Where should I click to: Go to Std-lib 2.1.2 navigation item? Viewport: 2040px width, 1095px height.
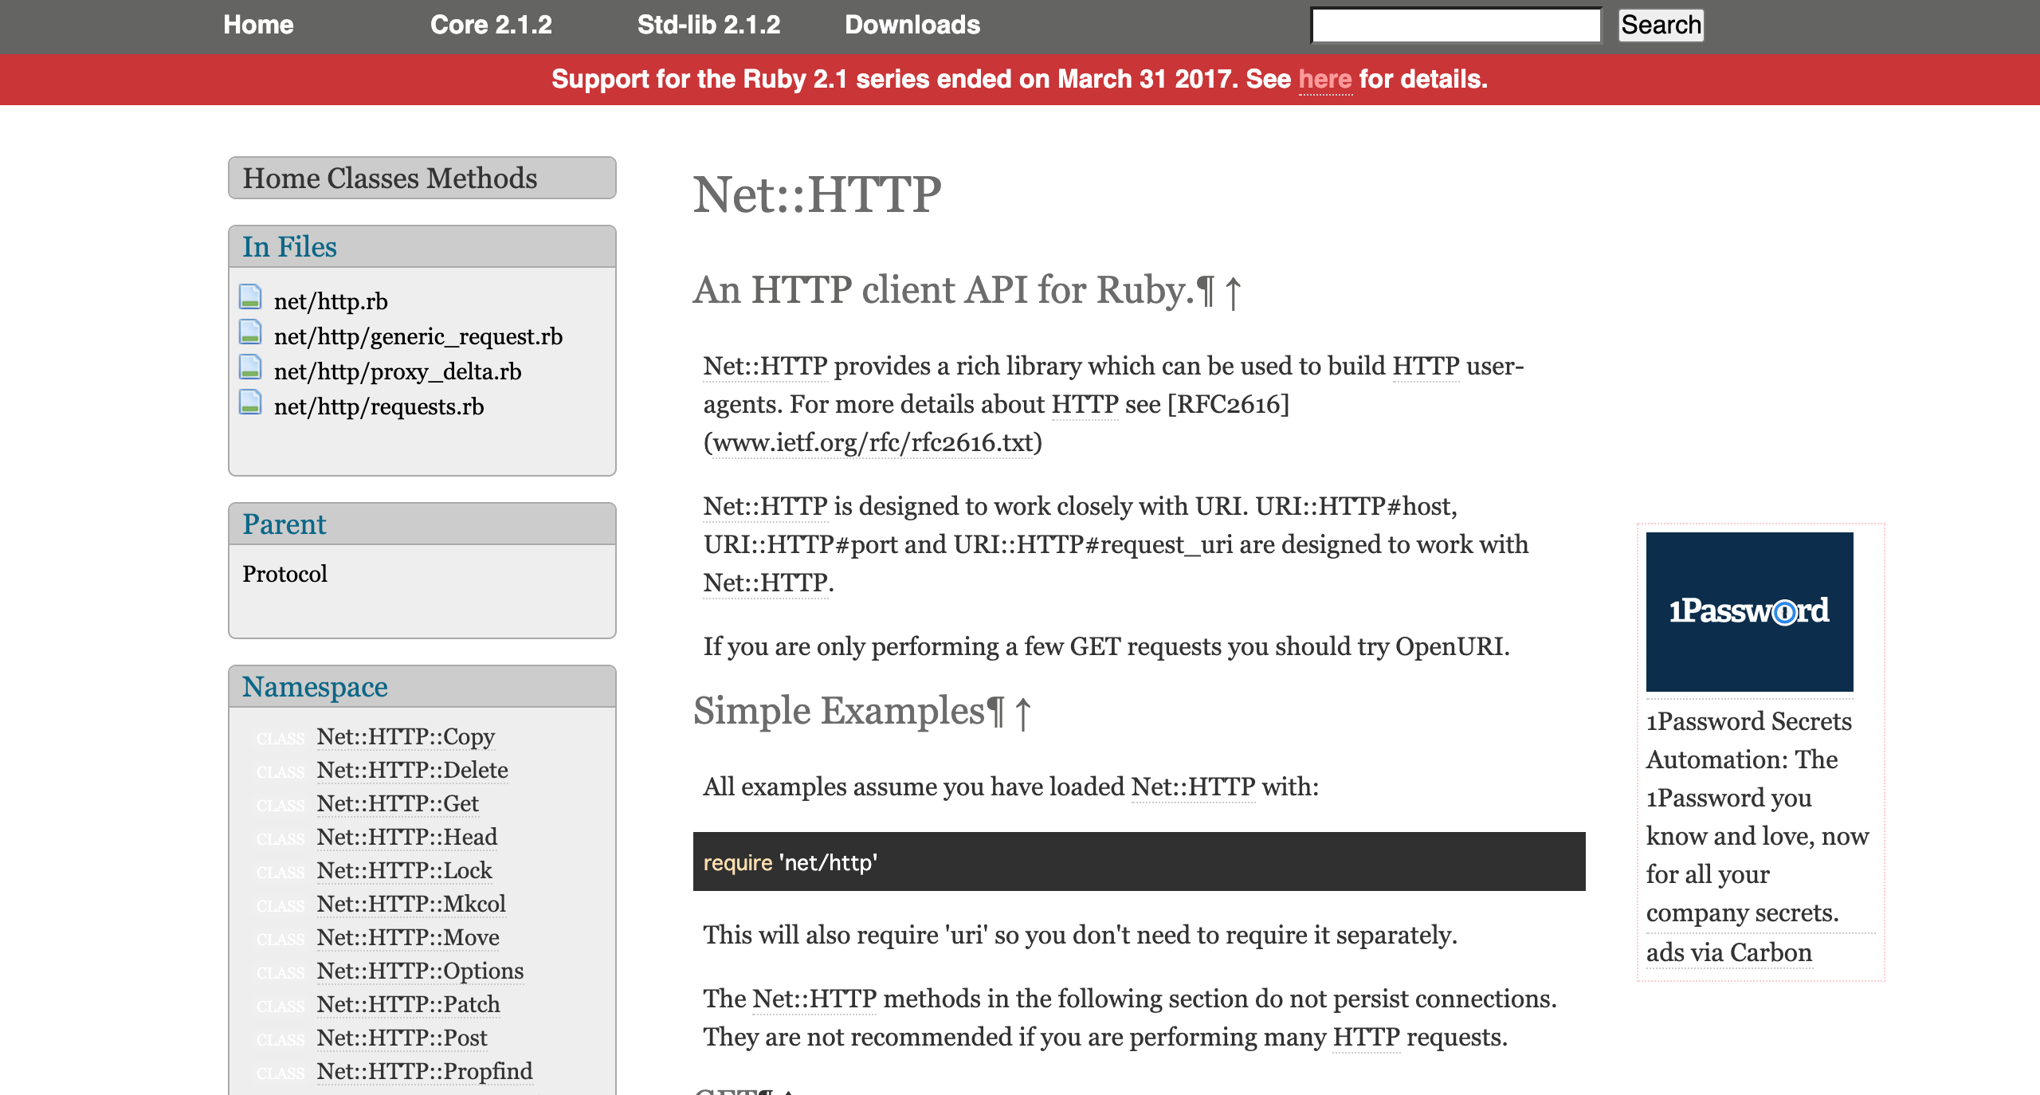point(708,25)
